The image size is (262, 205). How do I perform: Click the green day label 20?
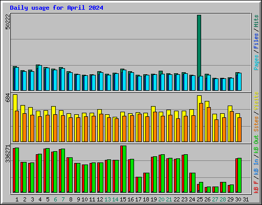click(161, 199)
